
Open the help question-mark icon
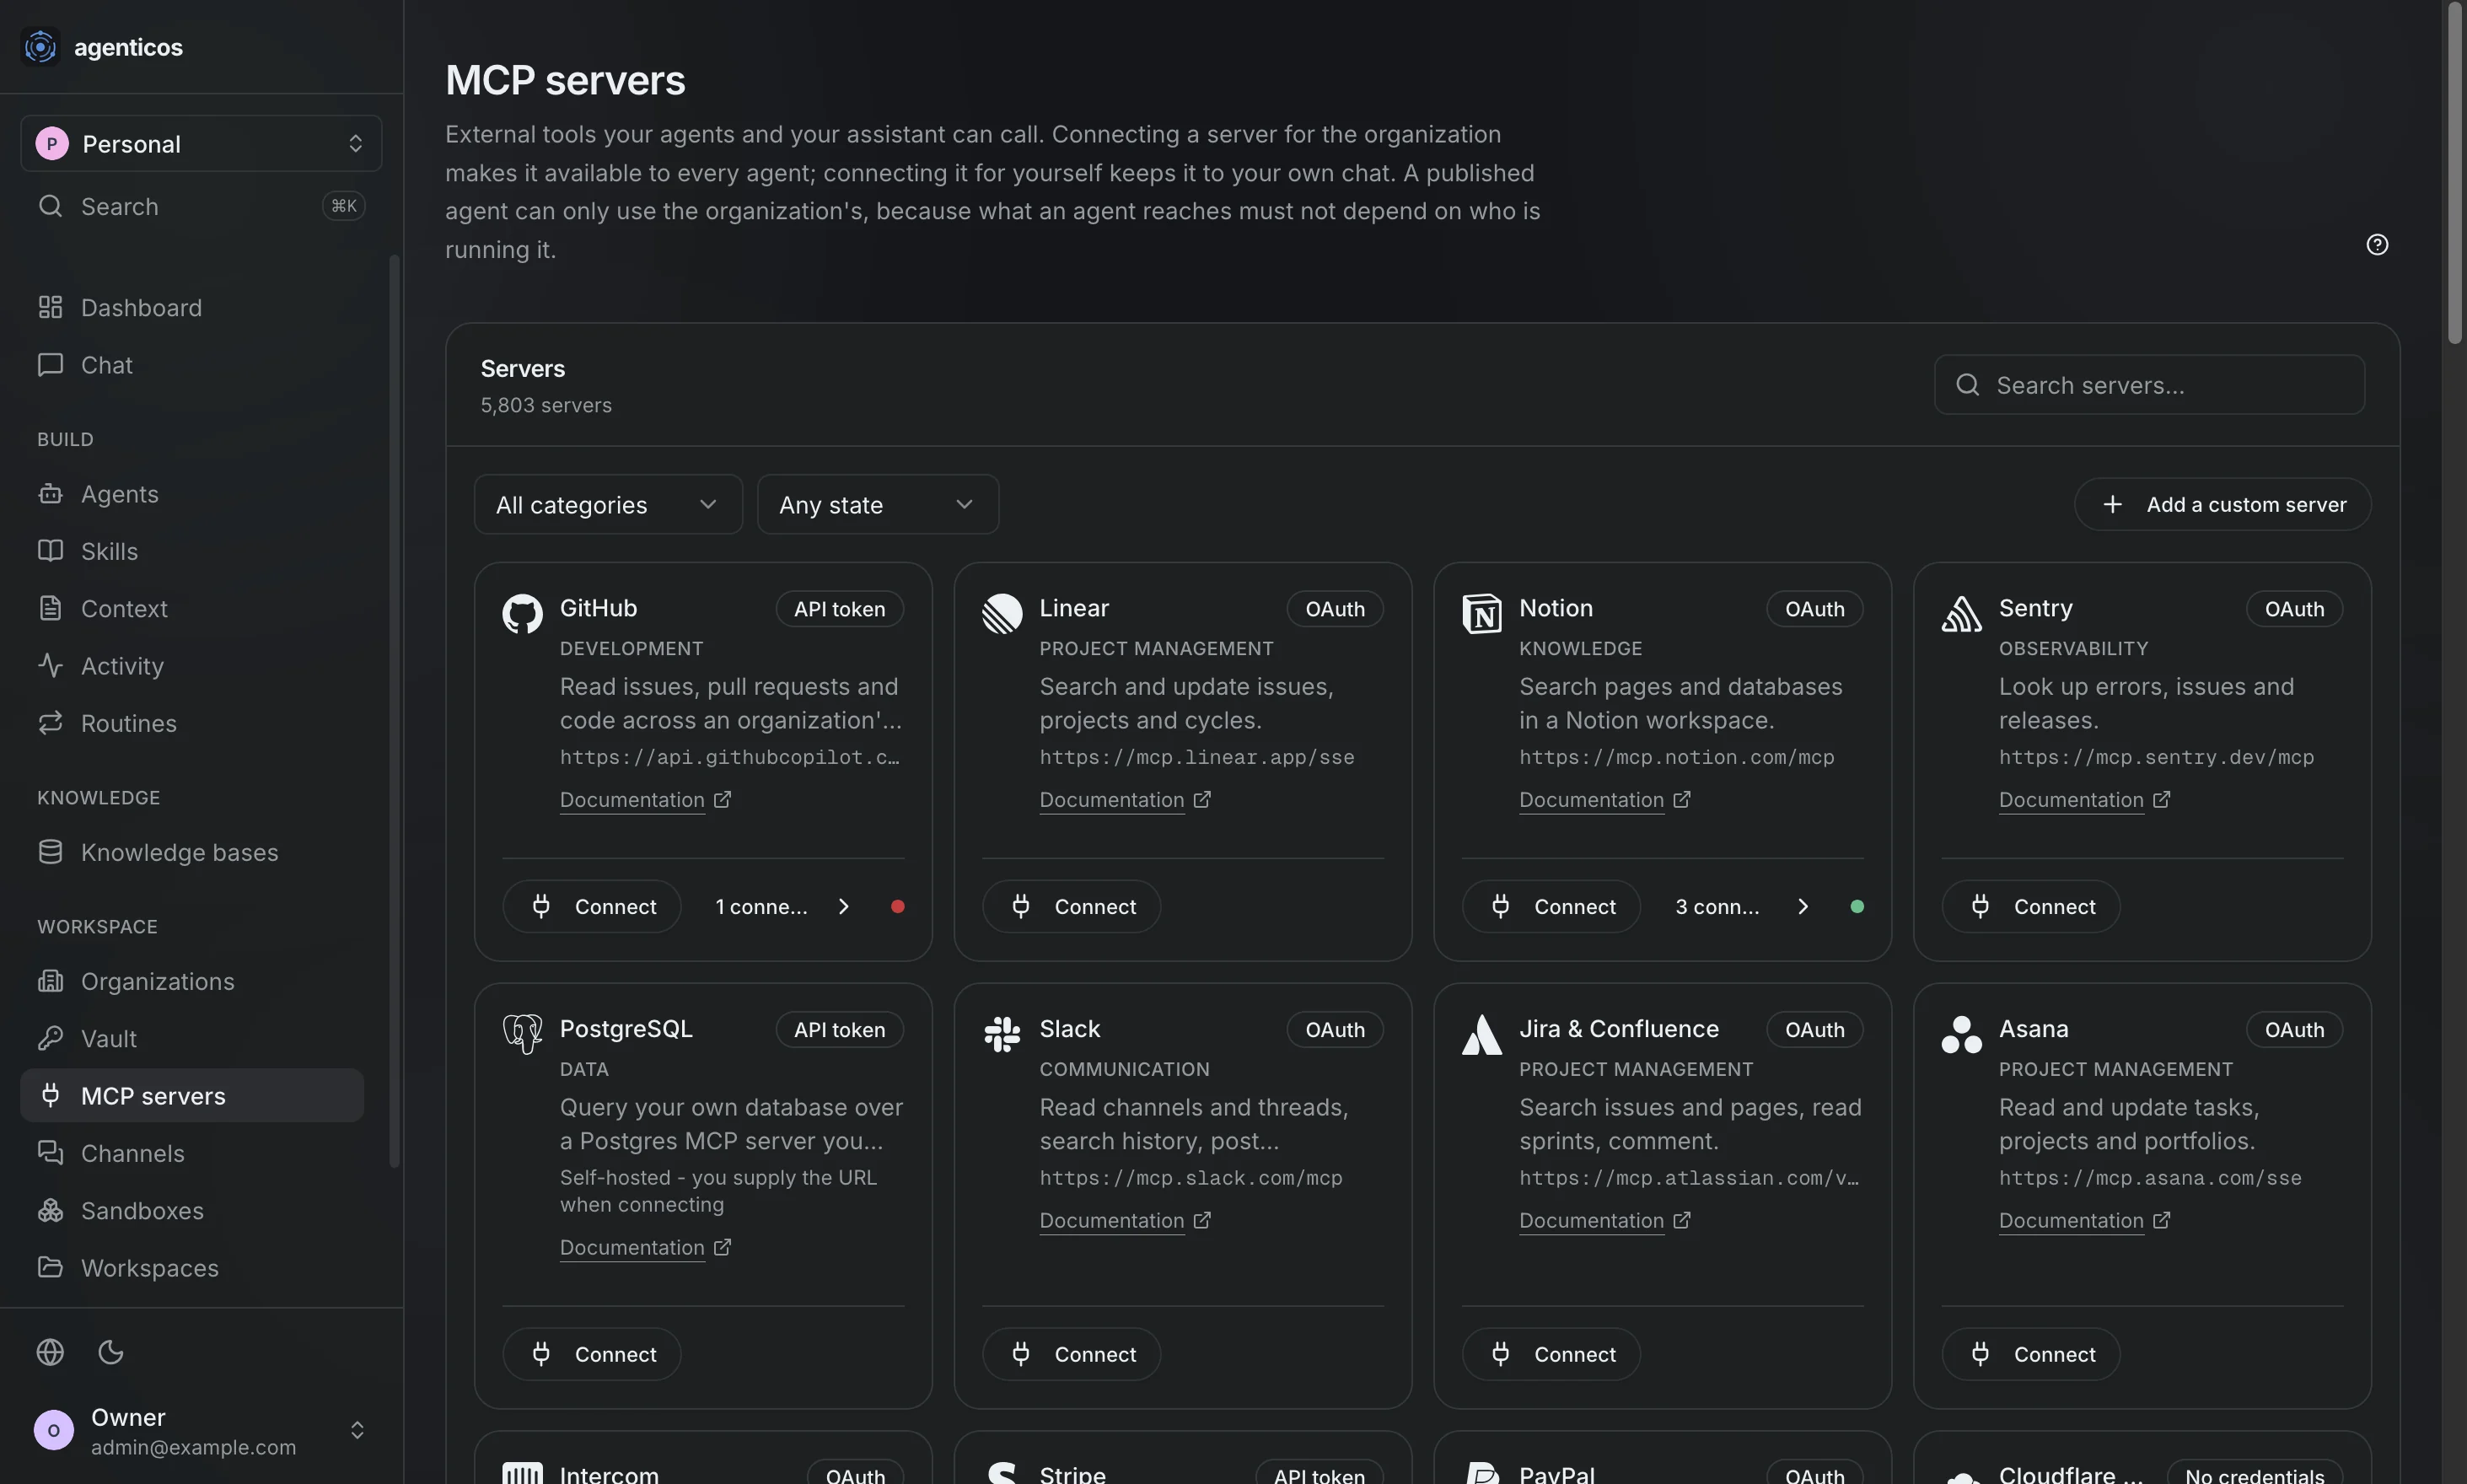click(x=2377, y=245)
